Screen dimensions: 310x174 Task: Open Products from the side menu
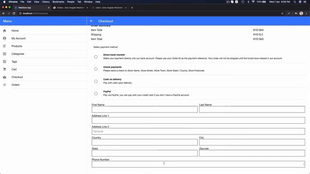click(x=43, y=46)
